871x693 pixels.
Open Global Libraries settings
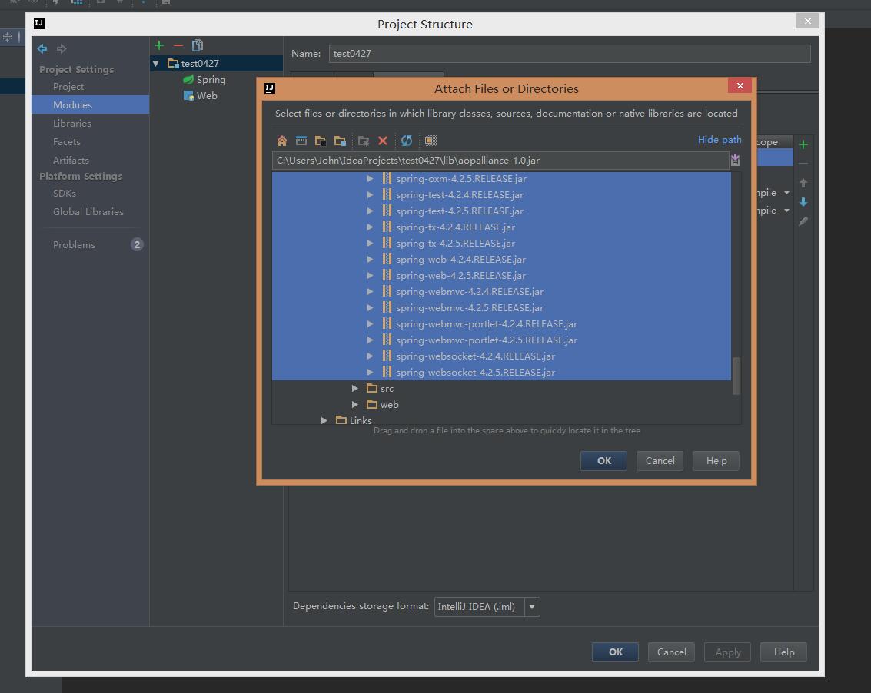coord(88,211)
